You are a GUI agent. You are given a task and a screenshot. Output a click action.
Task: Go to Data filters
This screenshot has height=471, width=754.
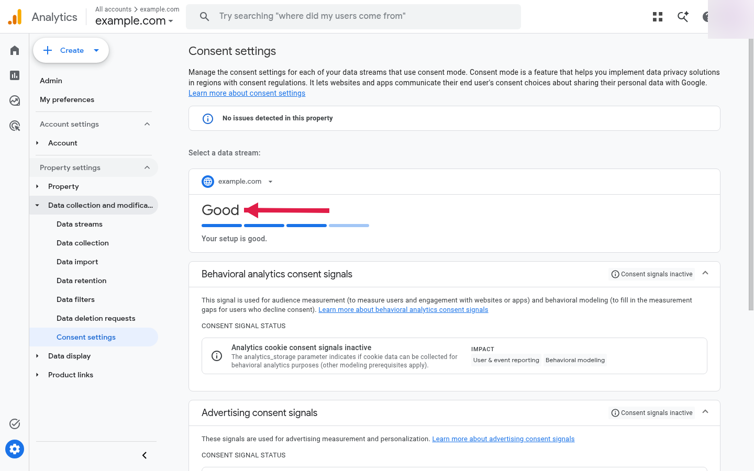[76, 299]
